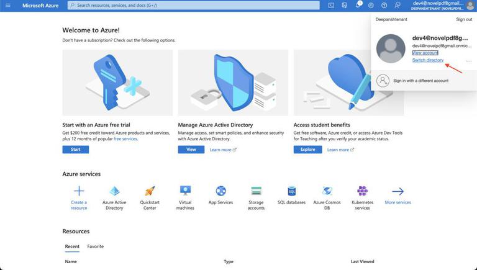Sort by the Last Viewed column header
This screenshot has width=477, height=270.
(362, 261)
